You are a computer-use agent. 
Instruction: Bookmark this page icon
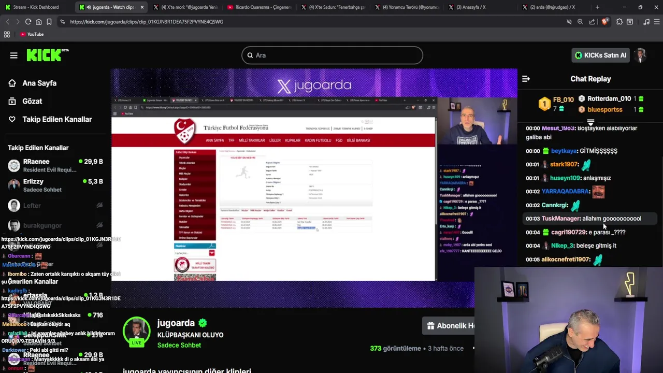pos(49,22)
